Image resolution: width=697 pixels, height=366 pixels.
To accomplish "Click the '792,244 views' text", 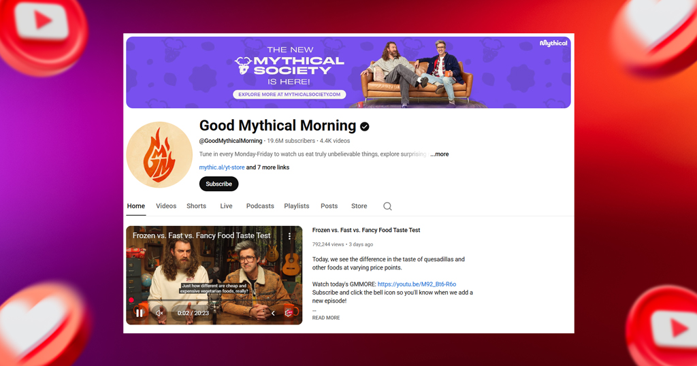I will (x=328, y=244).
